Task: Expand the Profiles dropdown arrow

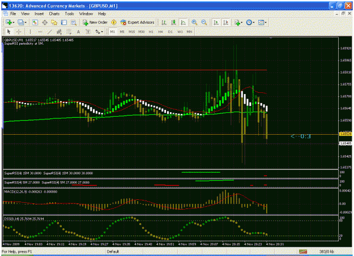Action: click(25, 23)
